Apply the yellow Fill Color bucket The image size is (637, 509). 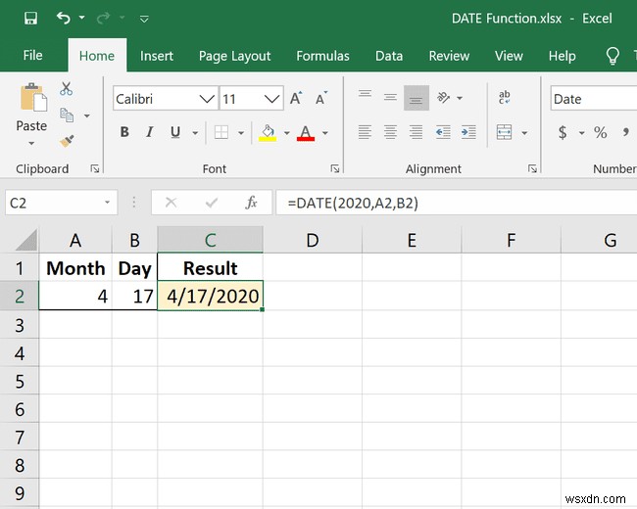(x=268, y=133)
